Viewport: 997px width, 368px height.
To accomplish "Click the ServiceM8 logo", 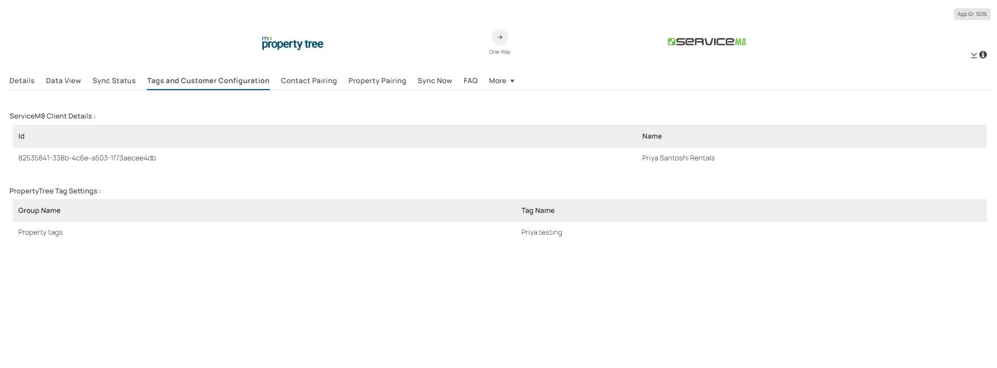I will point(707,41).
